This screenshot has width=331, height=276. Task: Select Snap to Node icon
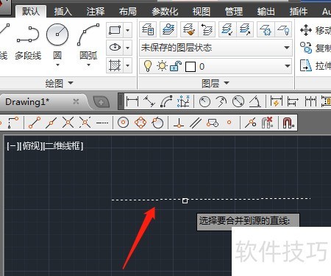pyautogui.click(x=229, y=123)
